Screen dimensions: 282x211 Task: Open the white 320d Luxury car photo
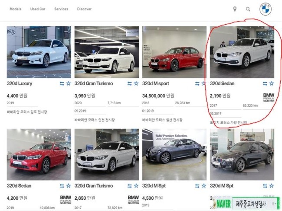(39, 52)
